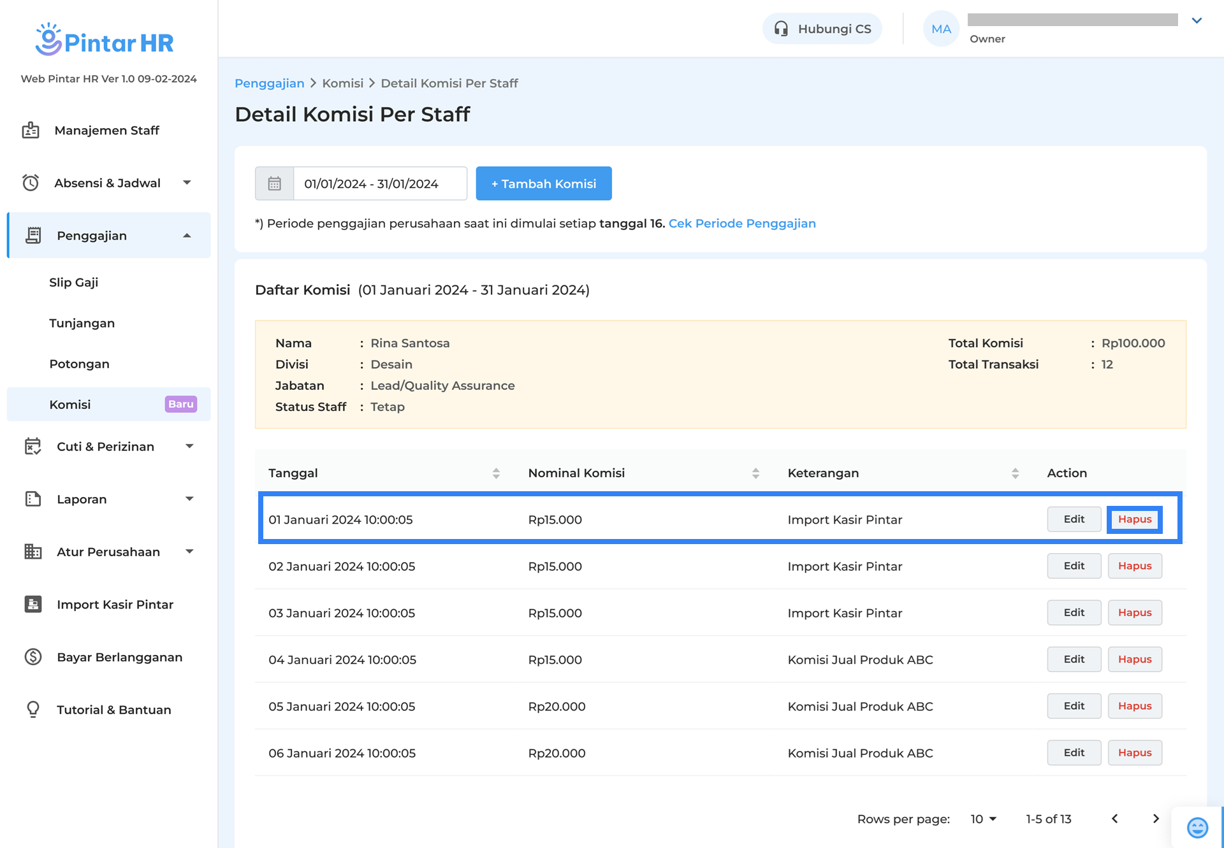Sort table by Tanggal column
Viewport: 1224px width, 848px height.
[496, 473]
